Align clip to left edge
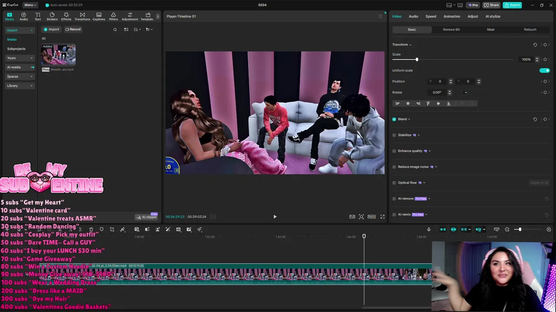Image resolution: width=556 pixels, height=312 pixels. point(397,104)
